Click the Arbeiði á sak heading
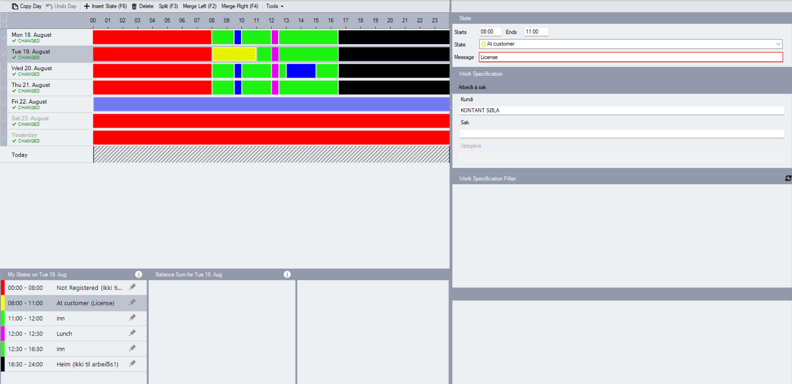The height and width of the screenshot is (384, 792). [x=472, y=87]
